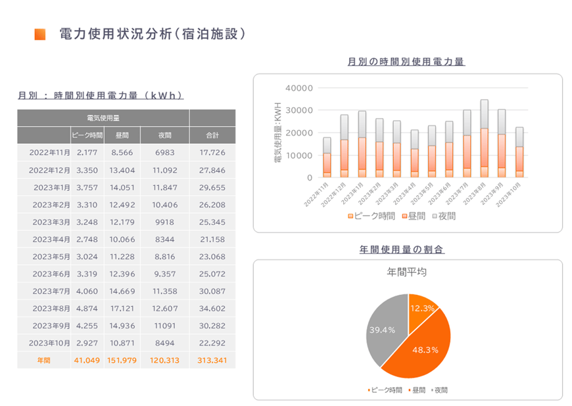Click the 電力使用状況分析 slide title
Image resolution: width=572 pixels, height=406 pixels.
point(152,34)
